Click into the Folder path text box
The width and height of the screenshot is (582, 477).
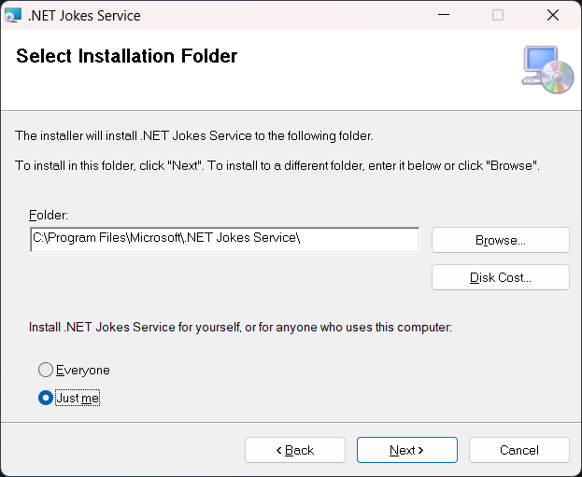225,240
